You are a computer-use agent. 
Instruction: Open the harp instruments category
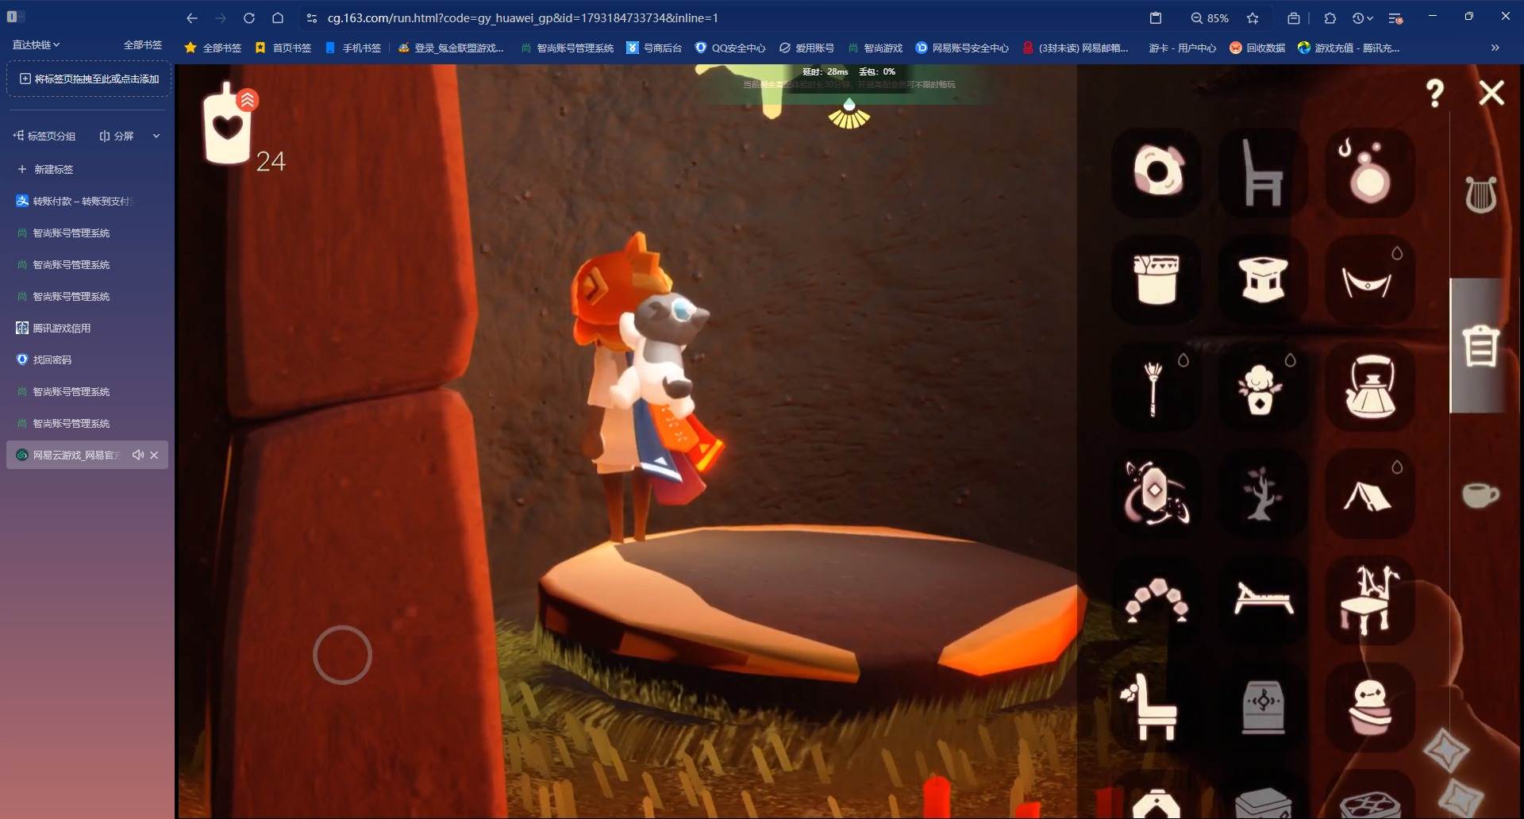click(x=1480, y=194)
